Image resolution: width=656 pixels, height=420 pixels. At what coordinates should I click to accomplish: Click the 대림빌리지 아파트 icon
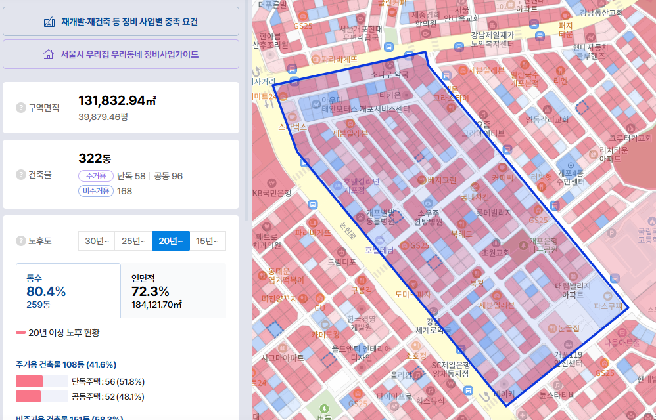coord(573,276)
